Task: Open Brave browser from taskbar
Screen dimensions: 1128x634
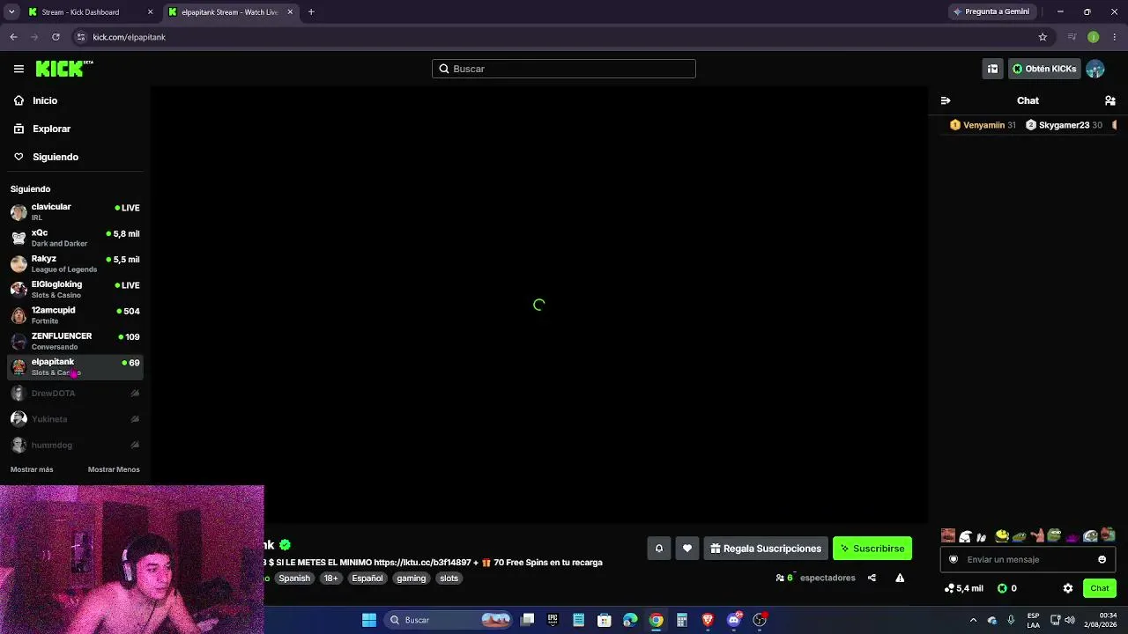Action: pos(708,620)
